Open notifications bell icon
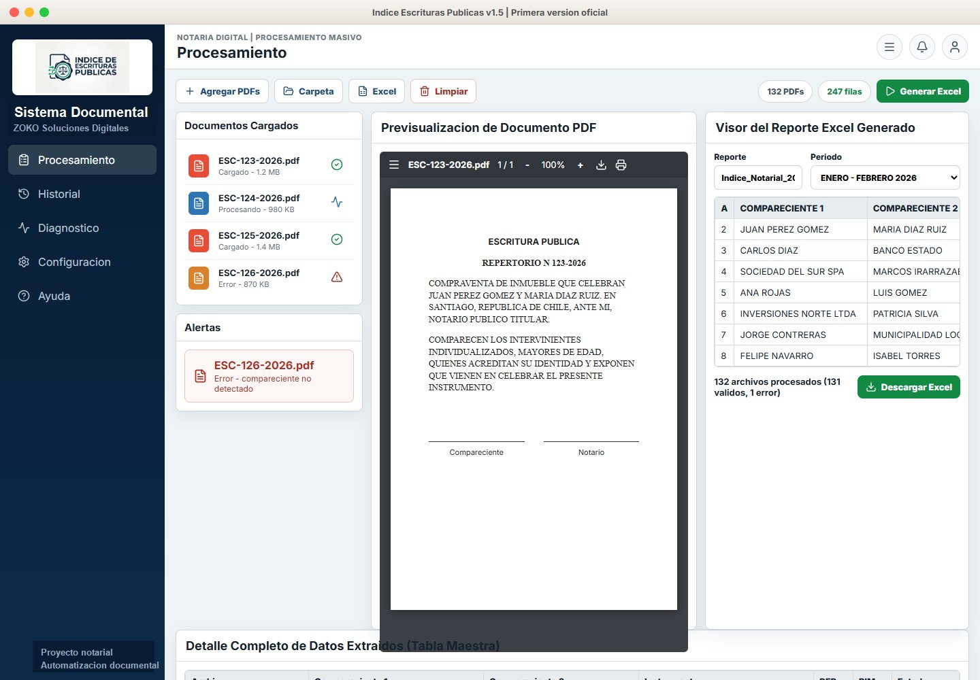Viewport: 980px width, 680px height. point(922,47)
